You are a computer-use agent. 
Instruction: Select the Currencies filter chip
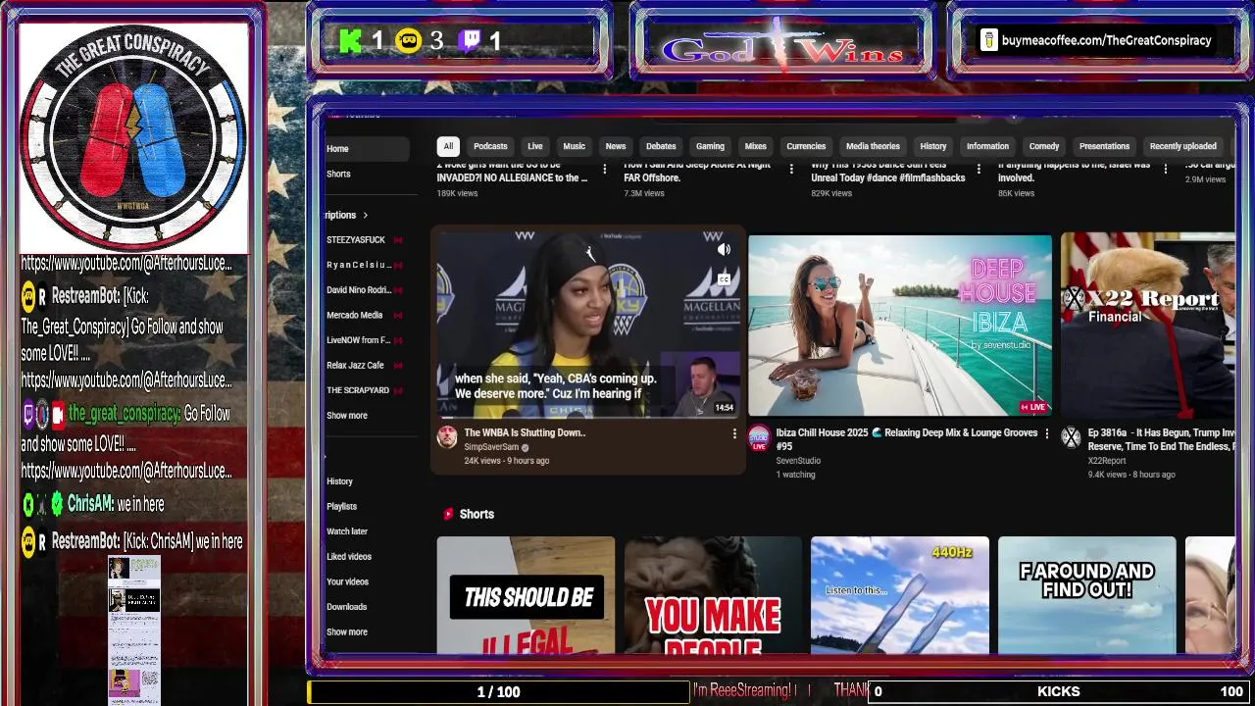pos(806,147)
